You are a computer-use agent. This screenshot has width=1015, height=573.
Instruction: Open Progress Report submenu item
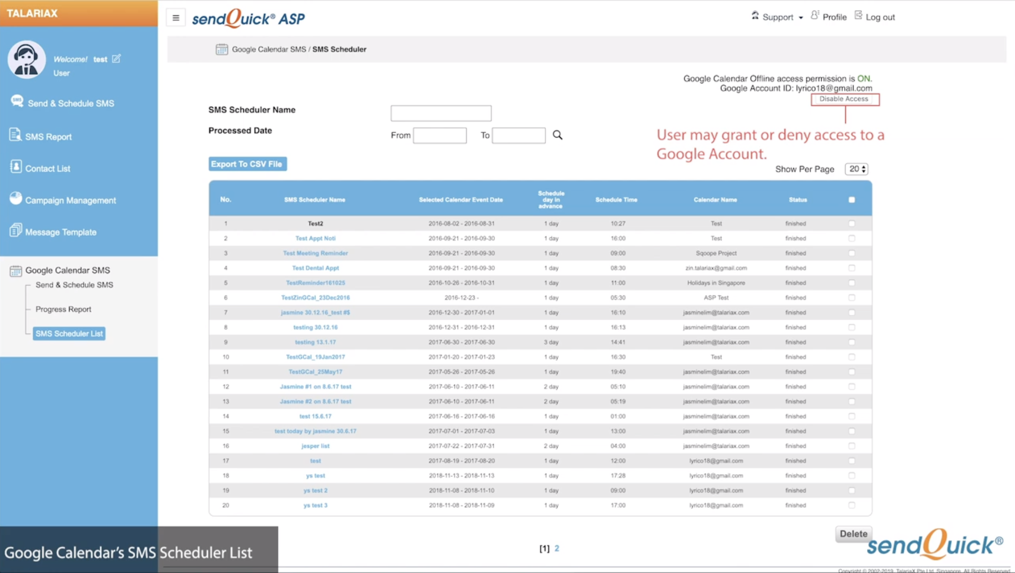[x=64, y=309]
